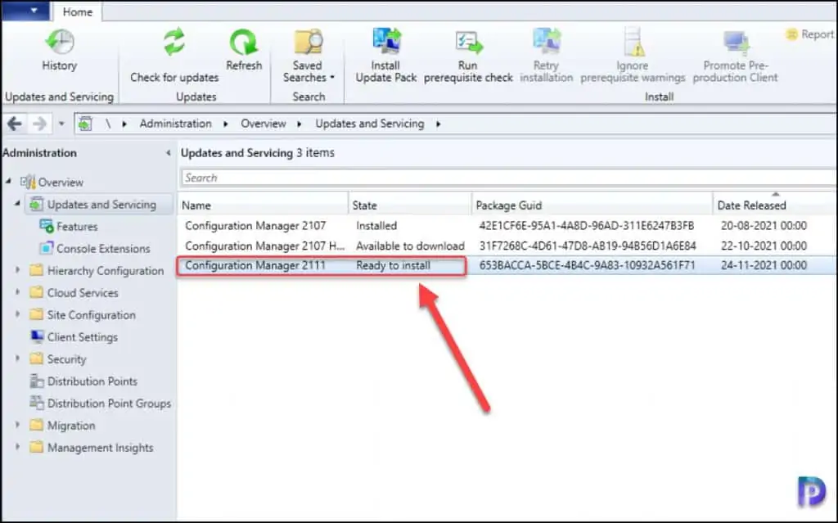Collapse the Administration navigation pane
This screenshot has width=838, height=523.
168,153
